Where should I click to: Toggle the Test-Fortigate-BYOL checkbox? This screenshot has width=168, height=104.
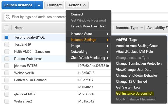coord(7,37)
